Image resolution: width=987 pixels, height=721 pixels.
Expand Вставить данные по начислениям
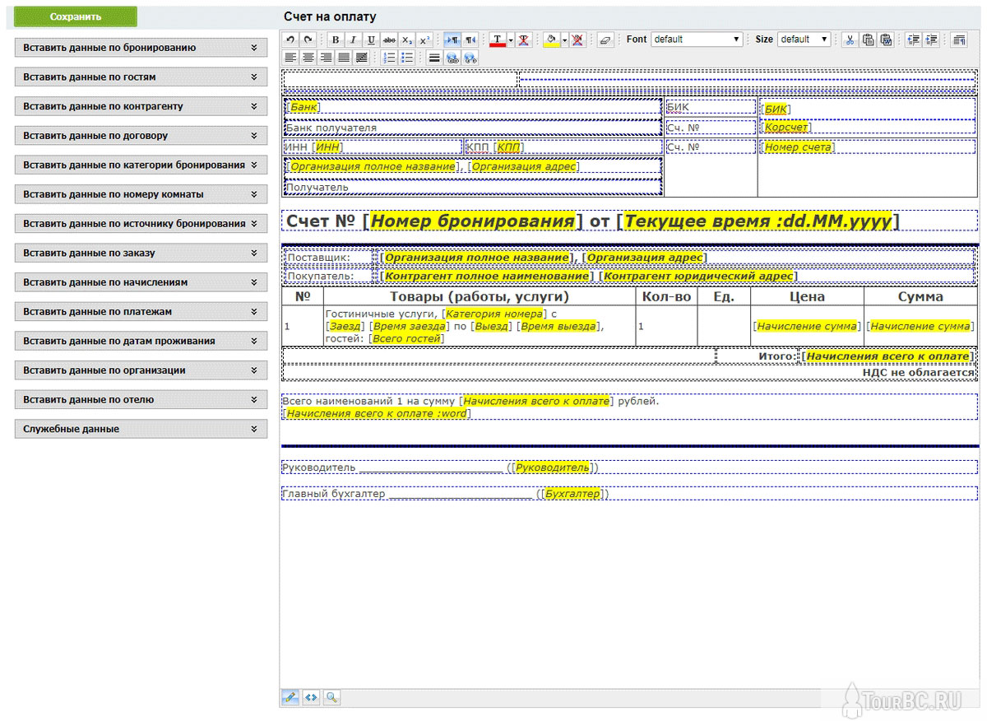[141, 282]
